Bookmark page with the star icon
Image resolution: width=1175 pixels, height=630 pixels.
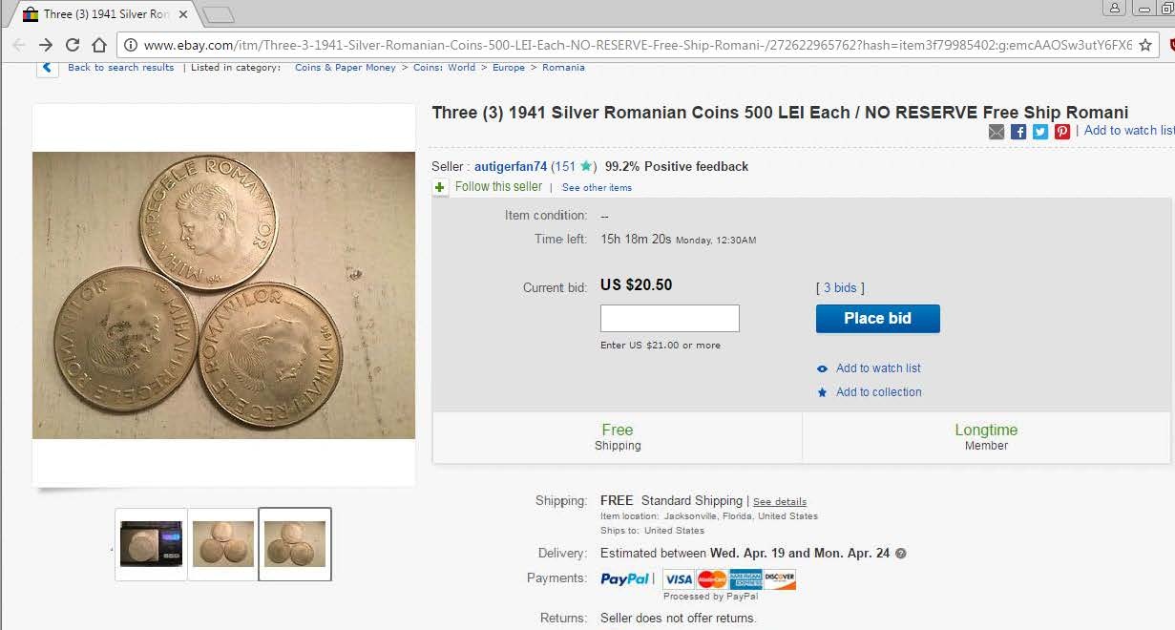[x=1145, y=45]
